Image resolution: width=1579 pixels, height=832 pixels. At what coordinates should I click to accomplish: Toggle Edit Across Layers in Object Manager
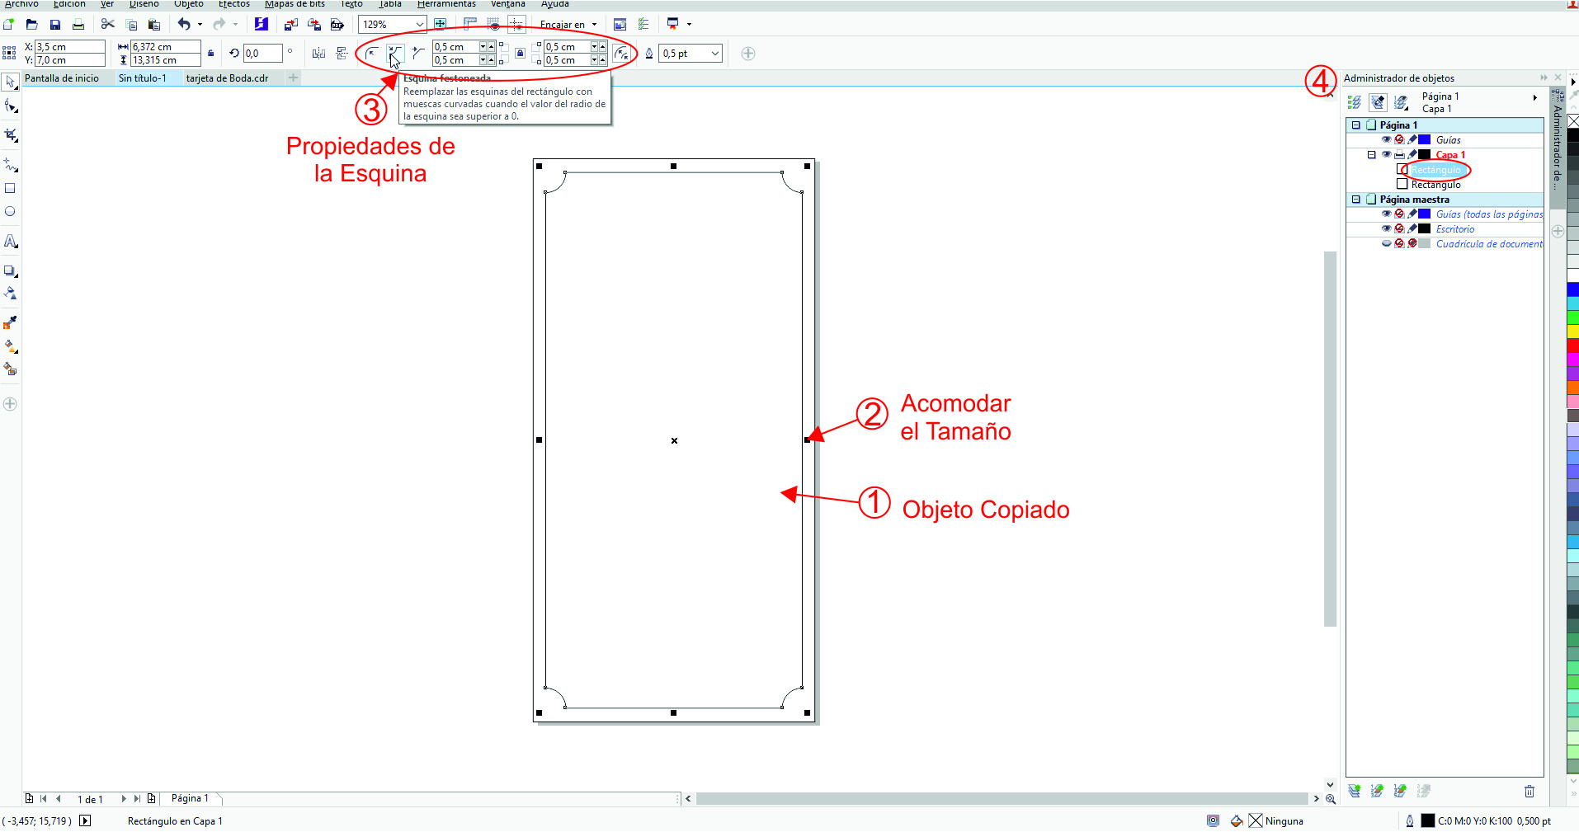1378,102
